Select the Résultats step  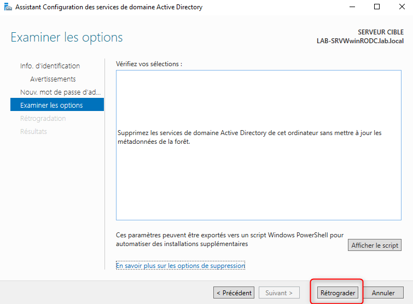coord(33,132)
